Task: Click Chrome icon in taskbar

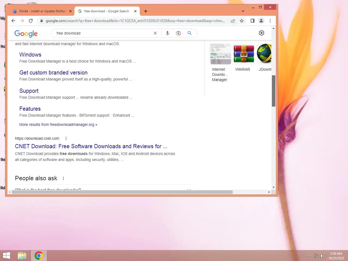Action: [x=39, y=256]
